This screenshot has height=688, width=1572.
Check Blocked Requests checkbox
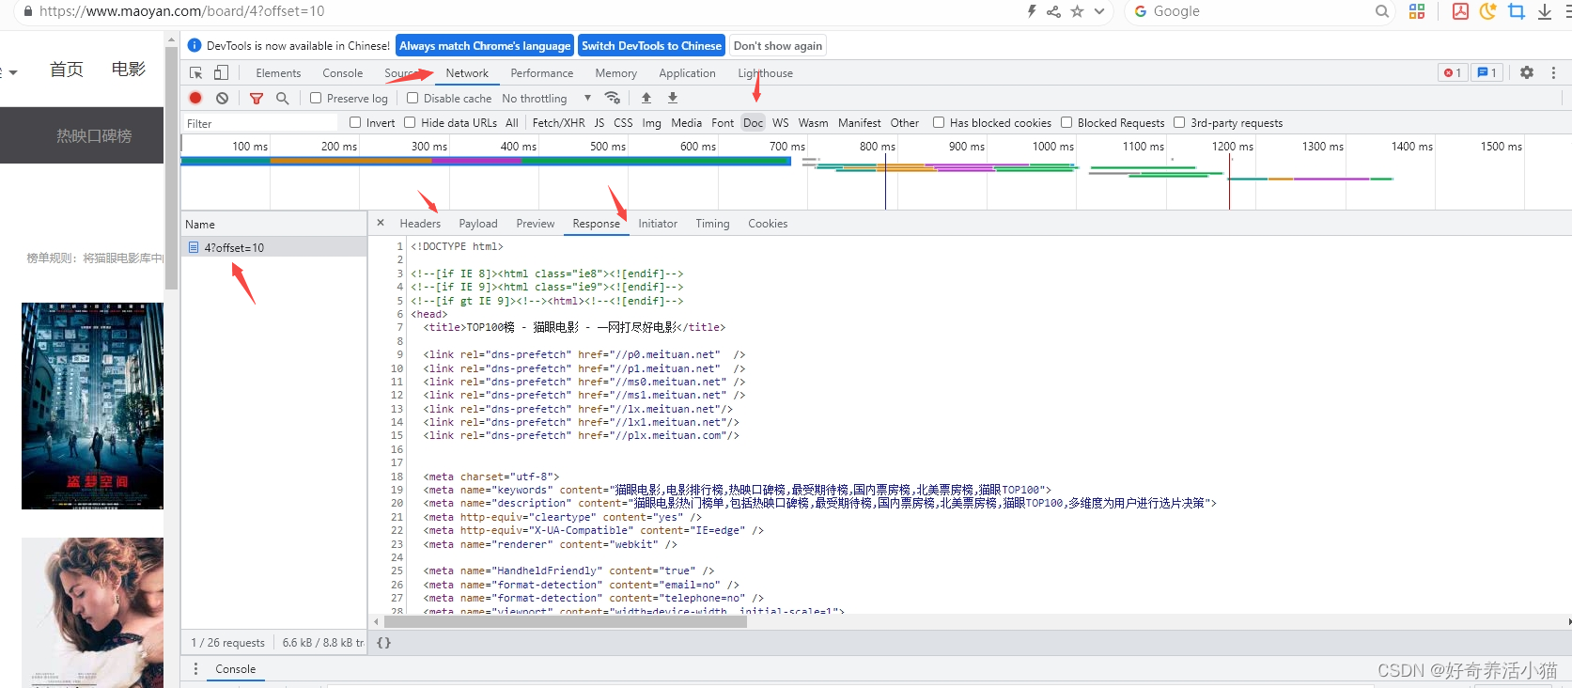1066,122
